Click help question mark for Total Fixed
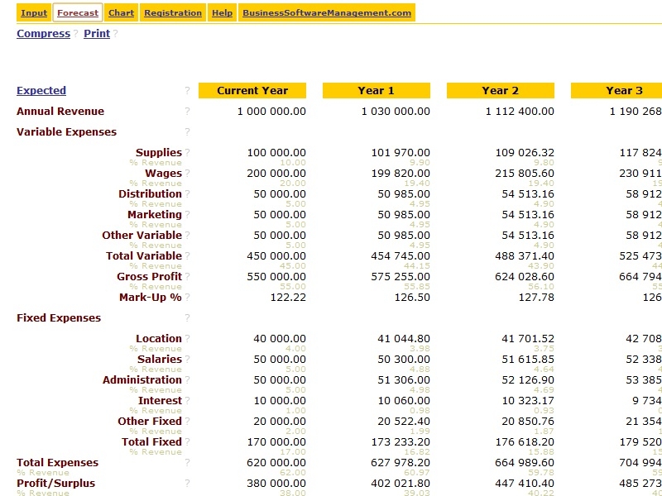Image resolution: width=662 pixels, height=496 pixels. pyautogui.click(x=187, y=442)
